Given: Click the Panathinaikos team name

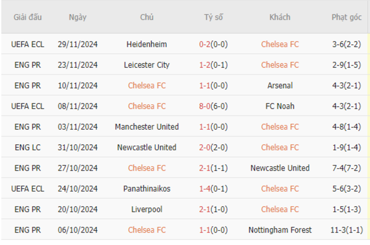Looking at the screenshot, I should coord(146,189).
